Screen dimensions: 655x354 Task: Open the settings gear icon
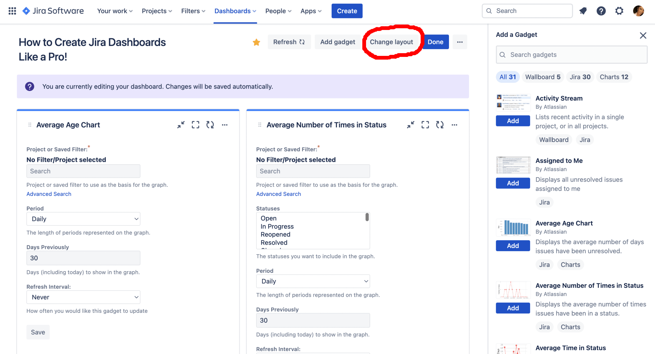point(619,11)
